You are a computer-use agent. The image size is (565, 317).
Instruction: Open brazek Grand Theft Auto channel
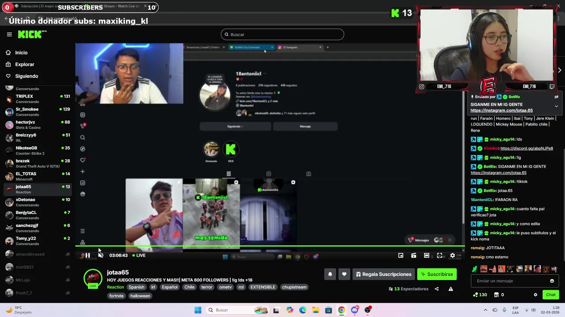tap(38, 163)
